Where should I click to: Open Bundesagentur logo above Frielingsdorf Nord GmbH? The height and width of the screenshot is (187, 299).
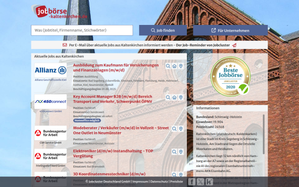[50, 156]
